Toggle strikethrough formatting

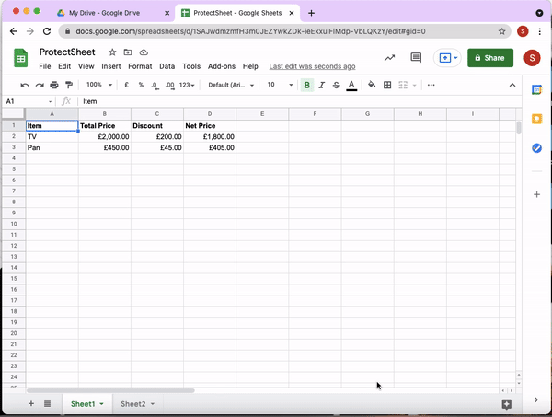tap(337, 85)
